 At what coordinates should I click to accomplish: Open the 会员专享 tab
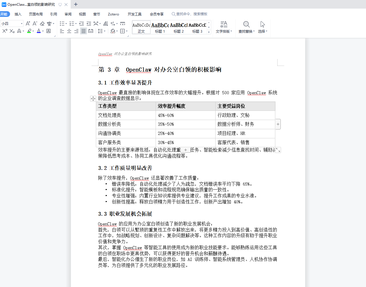[x=157, y=14]
